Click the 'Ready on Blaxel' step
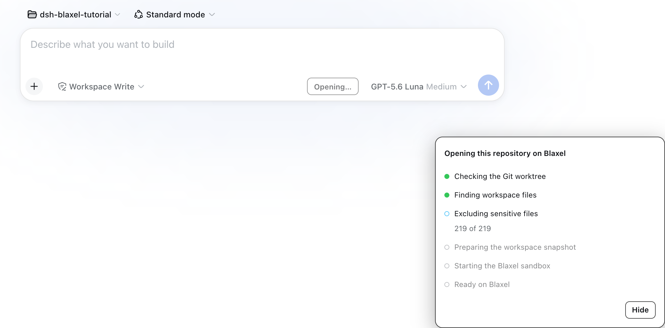Image resolution: width=665 pixels, height=328 pixels. pyautogui.click(x=482, y=285)
